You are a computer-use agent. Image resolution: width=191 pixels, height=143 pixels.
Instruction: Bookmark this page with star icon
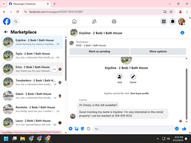171,12
